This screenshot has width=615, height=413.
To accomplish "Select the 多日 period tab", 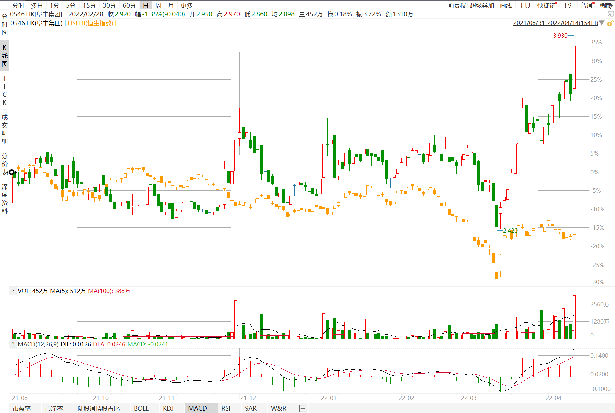I will (x=37, y=6).
